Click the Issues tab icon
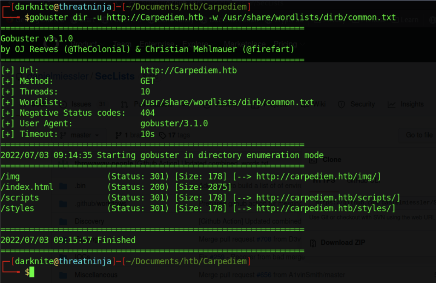Screen dimensions: 436x283 click(x=65, y=104)
